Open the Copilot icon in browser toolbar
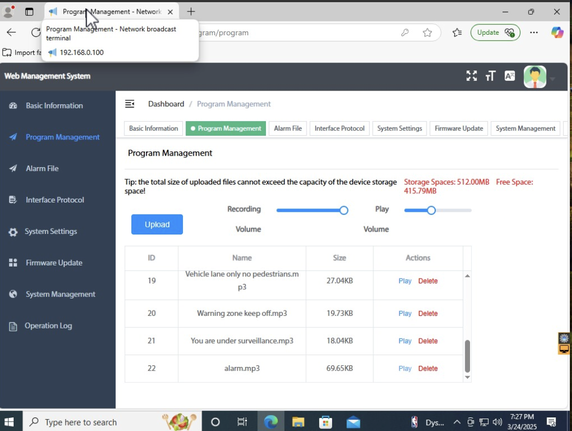This screenshot has width=572, height=431. 557,33
